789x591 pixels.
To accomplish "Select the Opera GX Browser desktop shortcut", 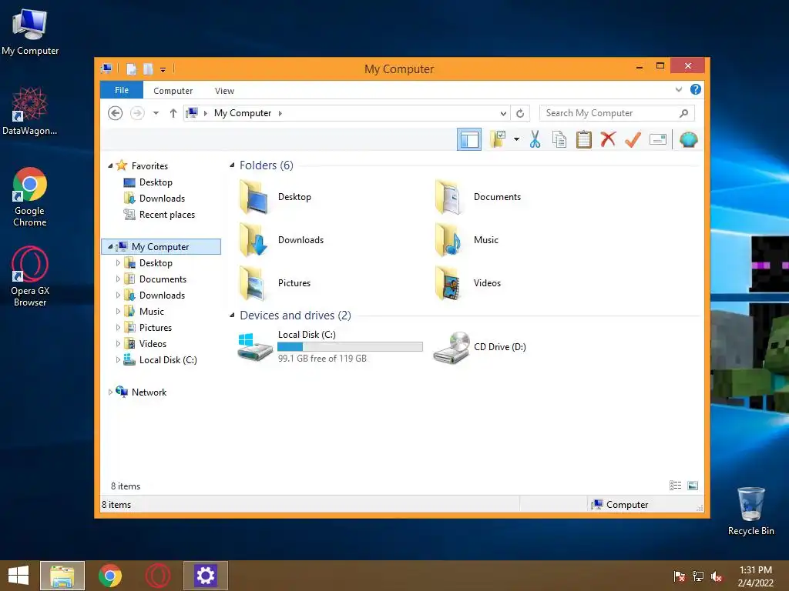I will tap(30, 276).
